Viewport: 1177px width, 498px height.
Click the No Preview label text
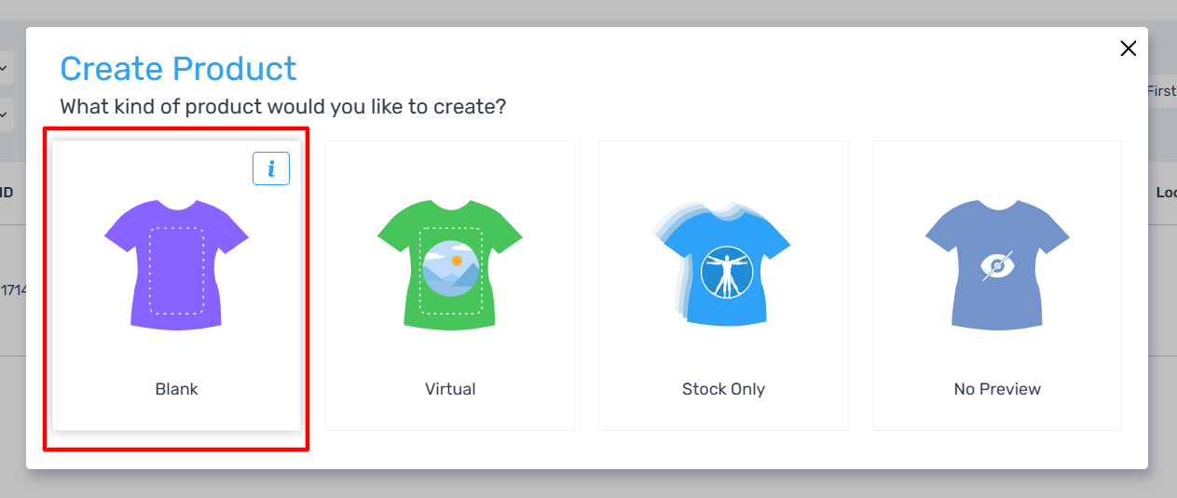(997, 389)
